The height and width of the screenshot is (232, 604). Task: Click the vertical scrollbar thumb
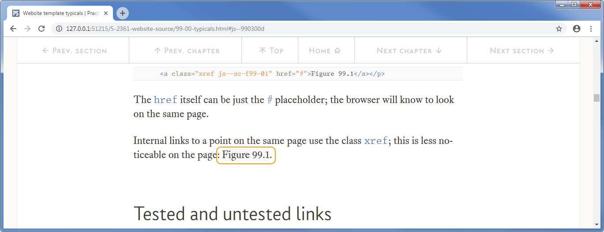[x=596, y=98]
